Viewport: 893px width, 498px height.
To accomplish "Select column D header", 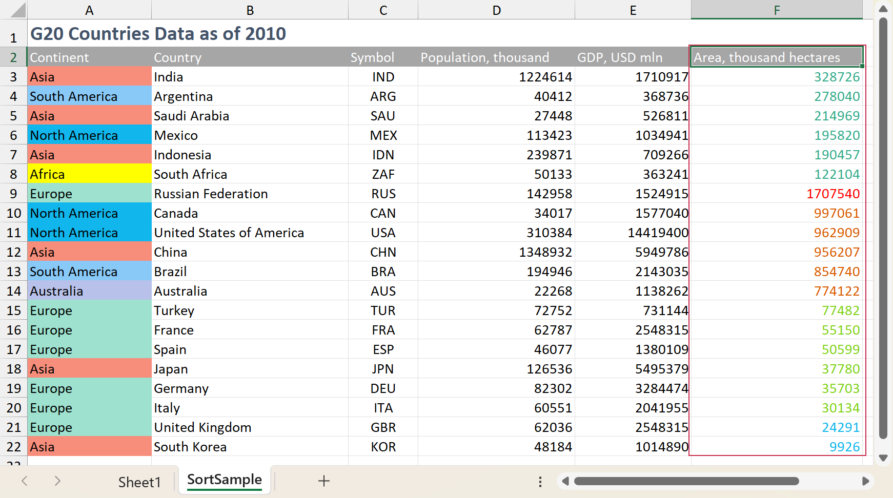I will (496, 10).
